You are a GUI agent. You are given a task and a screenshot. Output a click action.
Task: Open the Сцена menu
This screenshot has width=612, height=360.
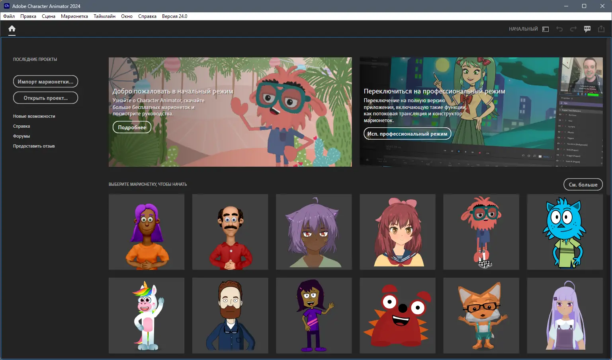pos(49,16)
